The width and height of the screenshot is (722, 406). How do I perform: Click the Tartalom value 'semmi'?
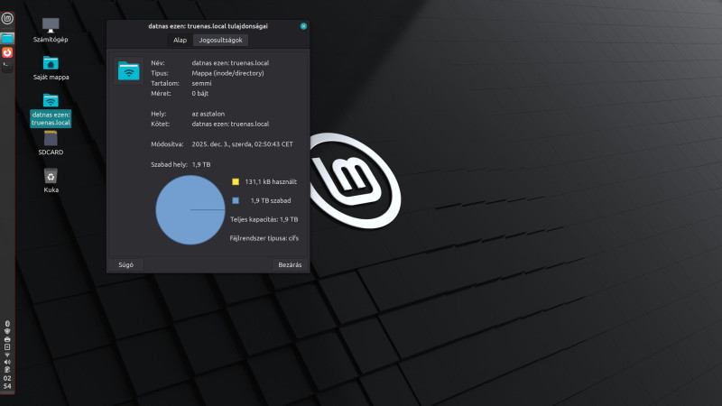[x=201, y=83]
